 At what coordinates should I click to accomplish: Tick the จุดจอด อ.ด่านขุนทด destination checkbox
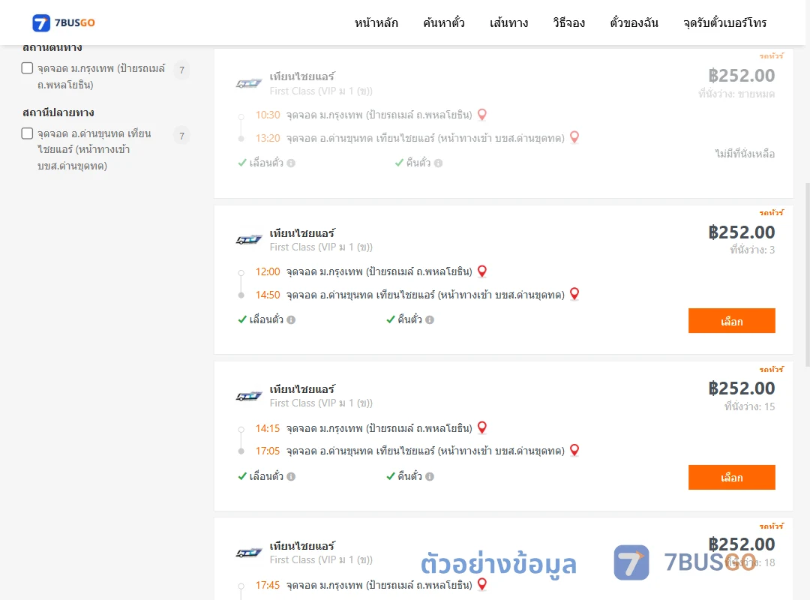tap(28, 133)
